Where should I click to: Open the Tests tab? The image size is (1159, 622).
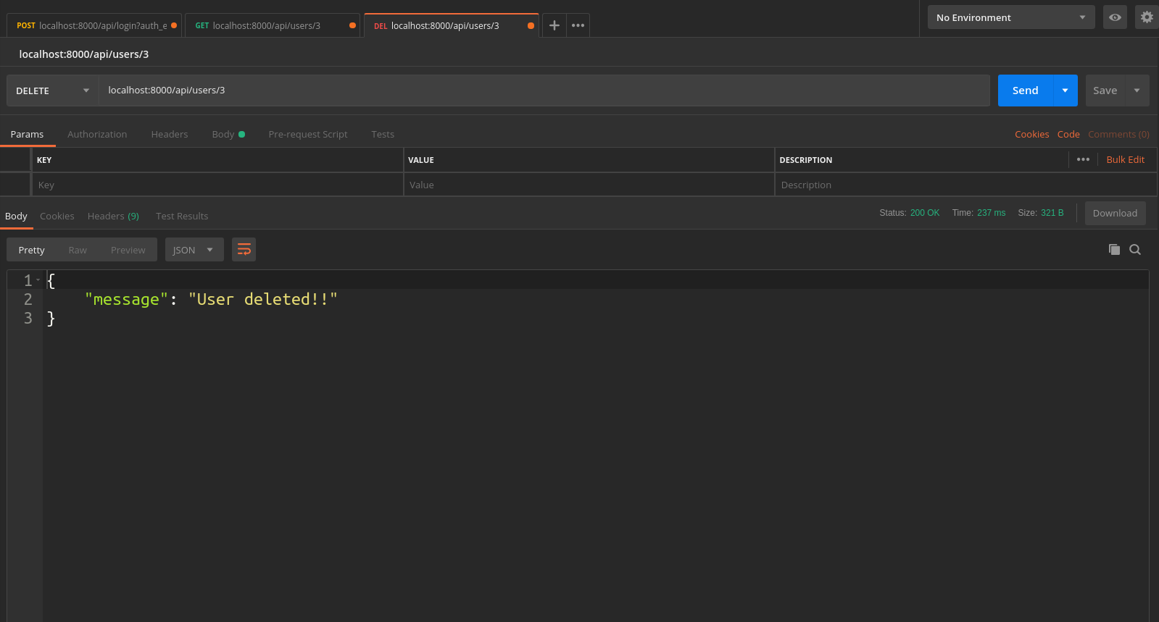(x=383, y=134)
